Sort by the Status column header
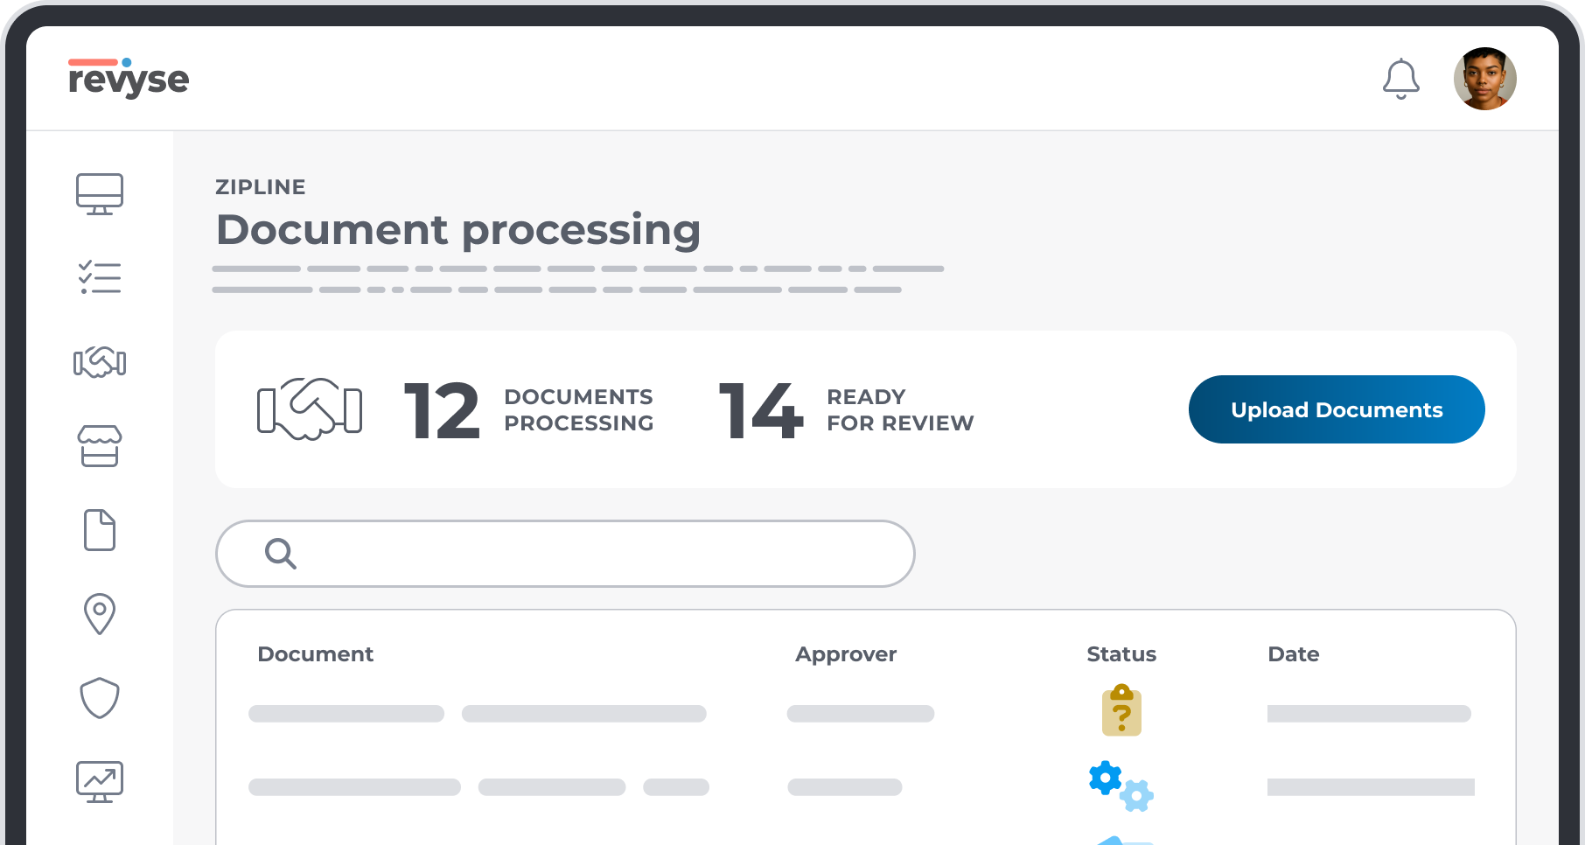This screenshot has width=1585, height=845. (1121, 654)
